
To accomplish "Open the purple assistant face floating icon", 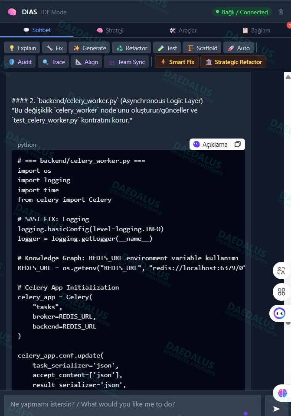I will (x=280, y=313).
